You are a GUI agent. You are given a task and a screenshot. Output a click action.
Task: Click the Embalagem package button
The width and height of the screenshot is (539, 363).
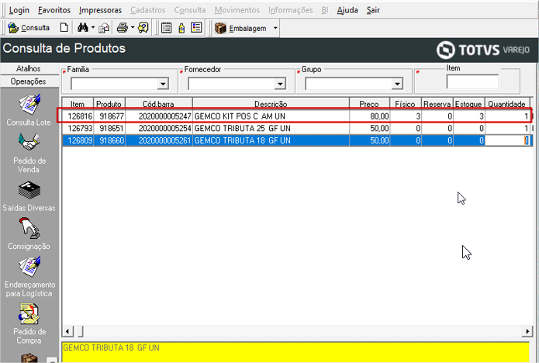point(240,28)
